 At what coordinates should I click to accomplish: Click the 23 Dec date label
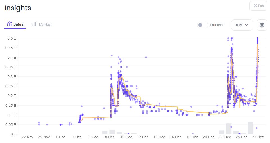[x=225, y=137]
